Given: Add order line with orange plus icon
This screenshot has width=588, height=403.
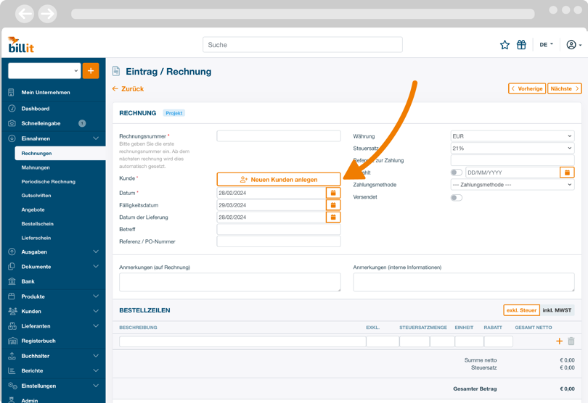Looking at the screenshot, I should (559, 341).
